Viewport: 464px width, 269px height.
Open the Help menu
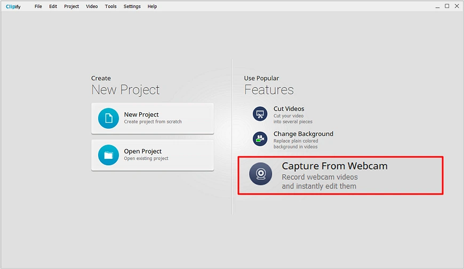coord(152,6)
